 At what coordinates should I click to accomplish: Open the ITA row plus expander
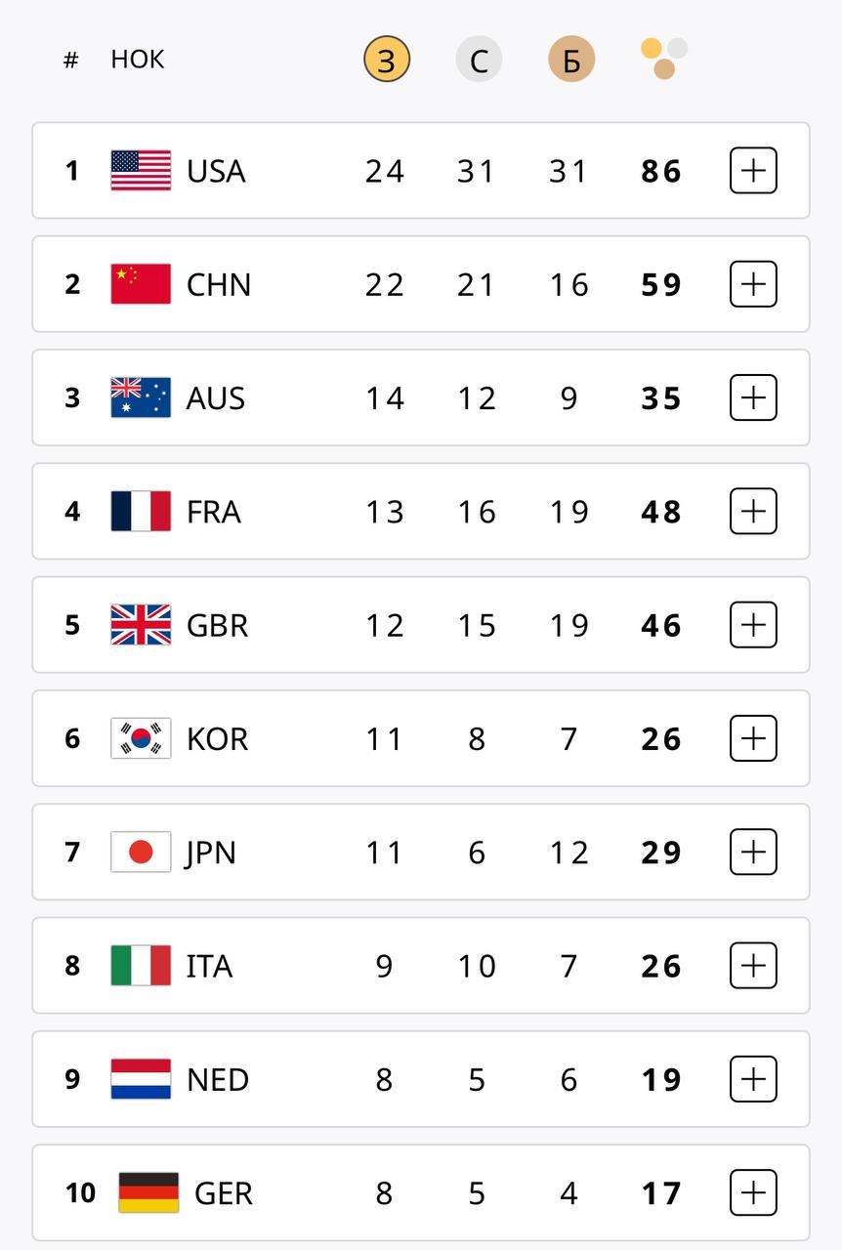click(753, 966)
